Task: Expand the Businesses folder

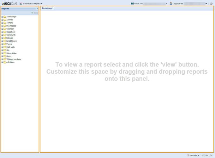Action: coord(2,26)
